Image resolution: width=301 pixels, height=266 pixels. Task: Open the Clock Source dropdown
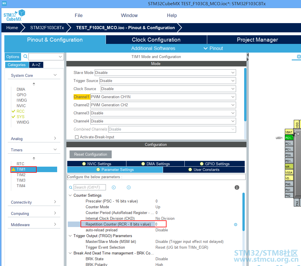coord(168,89)
